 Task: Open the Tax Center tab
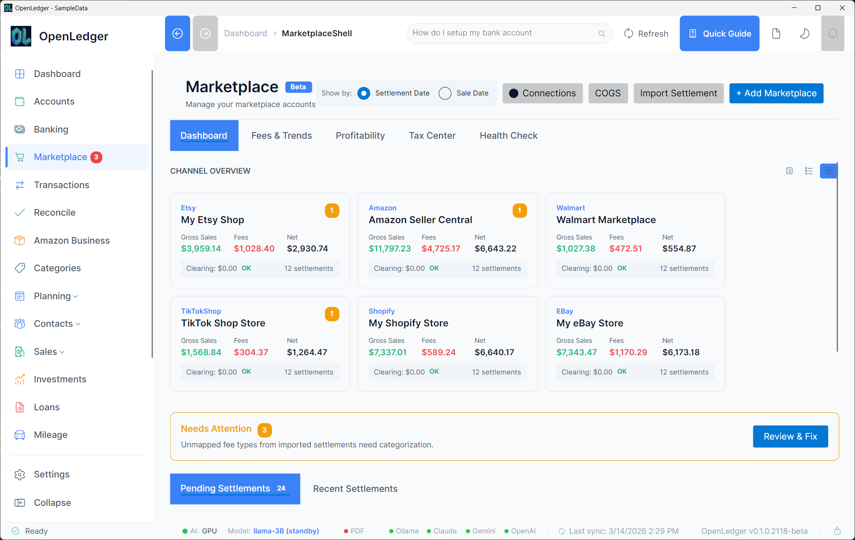[432, 135]
